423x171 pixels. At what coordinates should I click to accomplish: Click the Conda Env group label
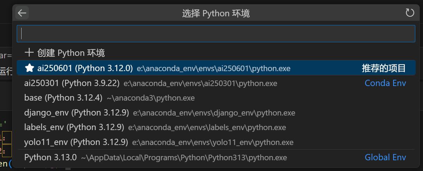coord(385,83)
